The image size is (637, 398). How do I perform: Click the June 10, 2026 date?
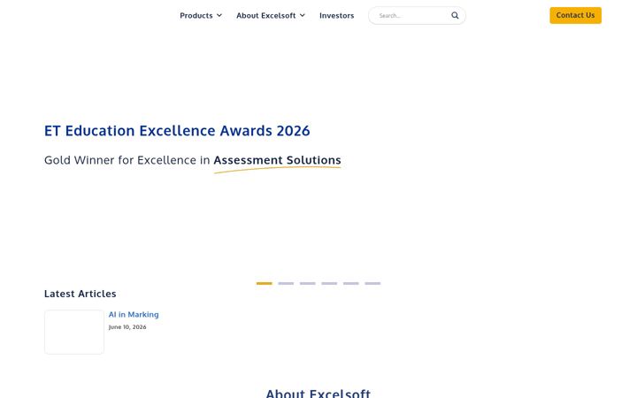pos(127,327)
